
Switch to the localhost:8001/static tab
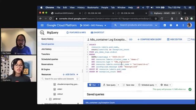pyautogui.click(x=64, y=13)
